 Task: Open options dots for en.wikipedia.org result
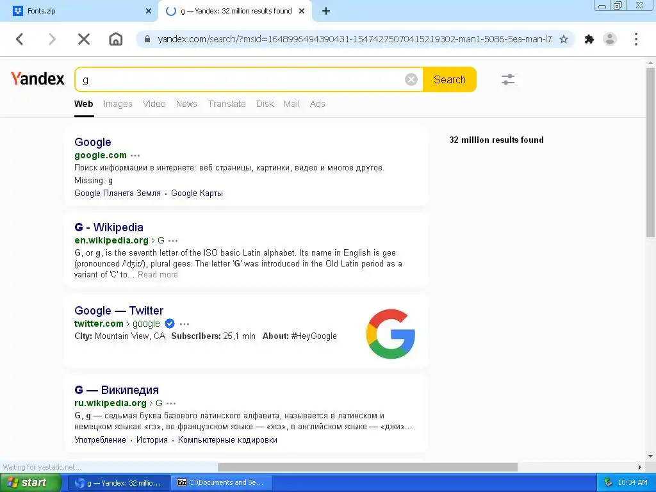click(173, 241)
